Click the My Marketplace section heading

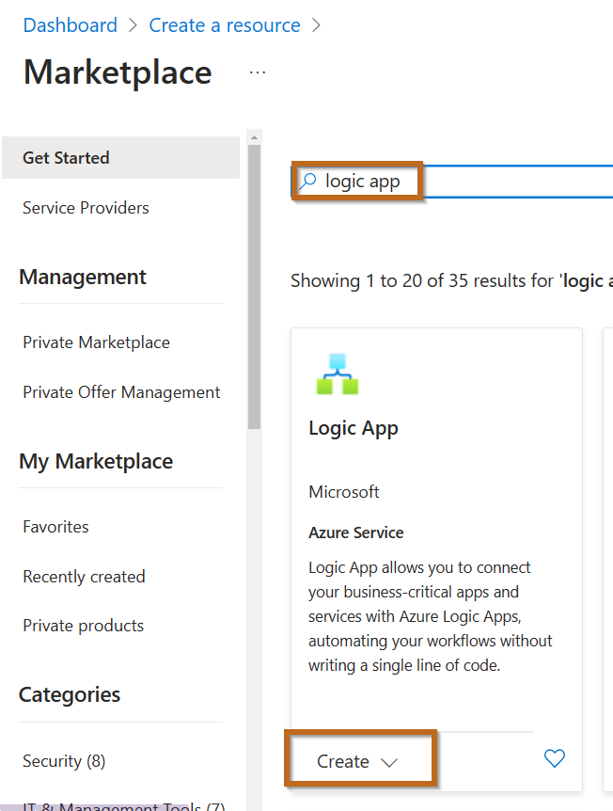click(96, 461)
